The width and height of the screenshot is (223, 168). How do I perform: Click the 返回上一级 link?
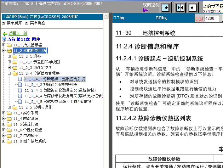coord(18,33)
